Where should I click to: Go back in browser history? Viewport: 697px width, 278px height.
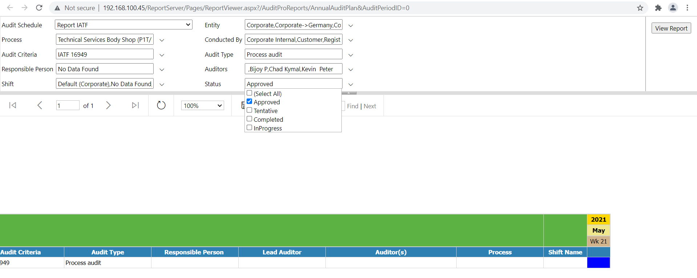(x=10, y=8)
